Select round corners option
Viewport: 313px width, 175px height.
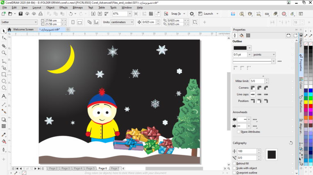tap(259, 87)
